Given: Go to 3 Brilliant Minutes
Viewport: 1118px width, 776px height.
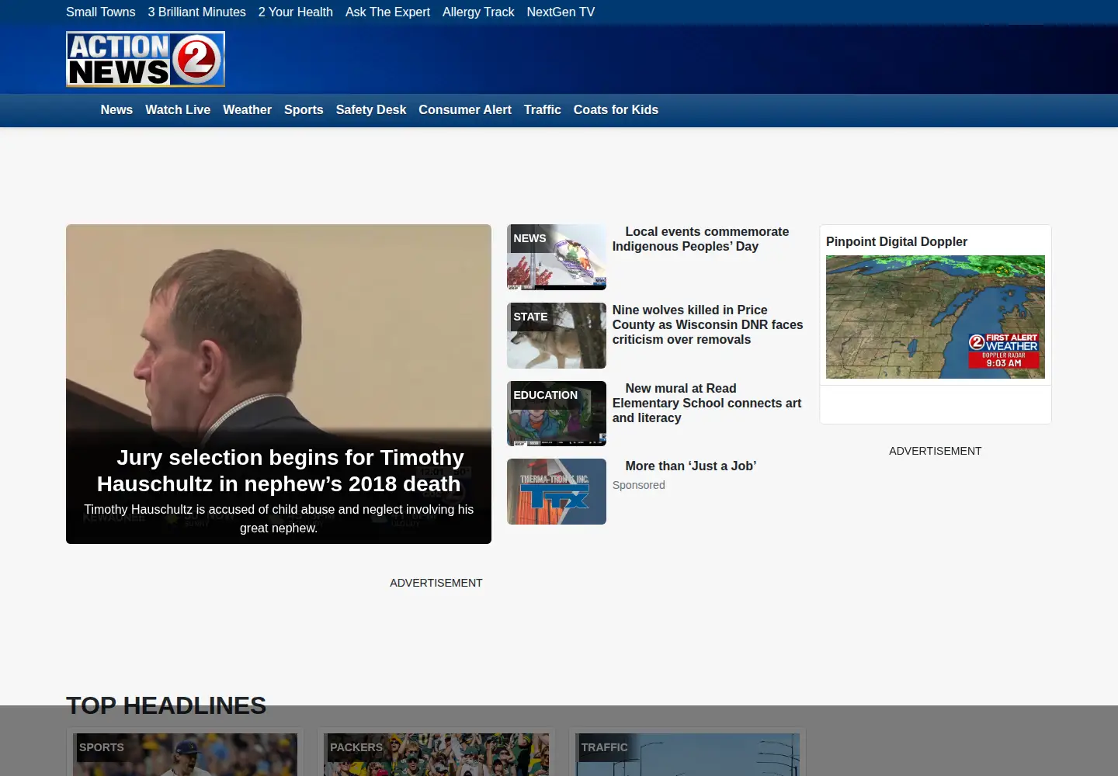Looking at the screenshot, I should [x=197, y=12].
